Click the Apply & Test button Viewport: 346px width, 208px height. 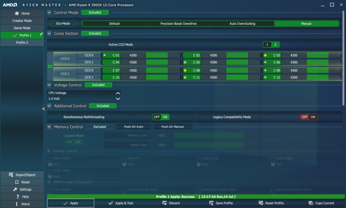pyautogui.click(x=121, y=203)
